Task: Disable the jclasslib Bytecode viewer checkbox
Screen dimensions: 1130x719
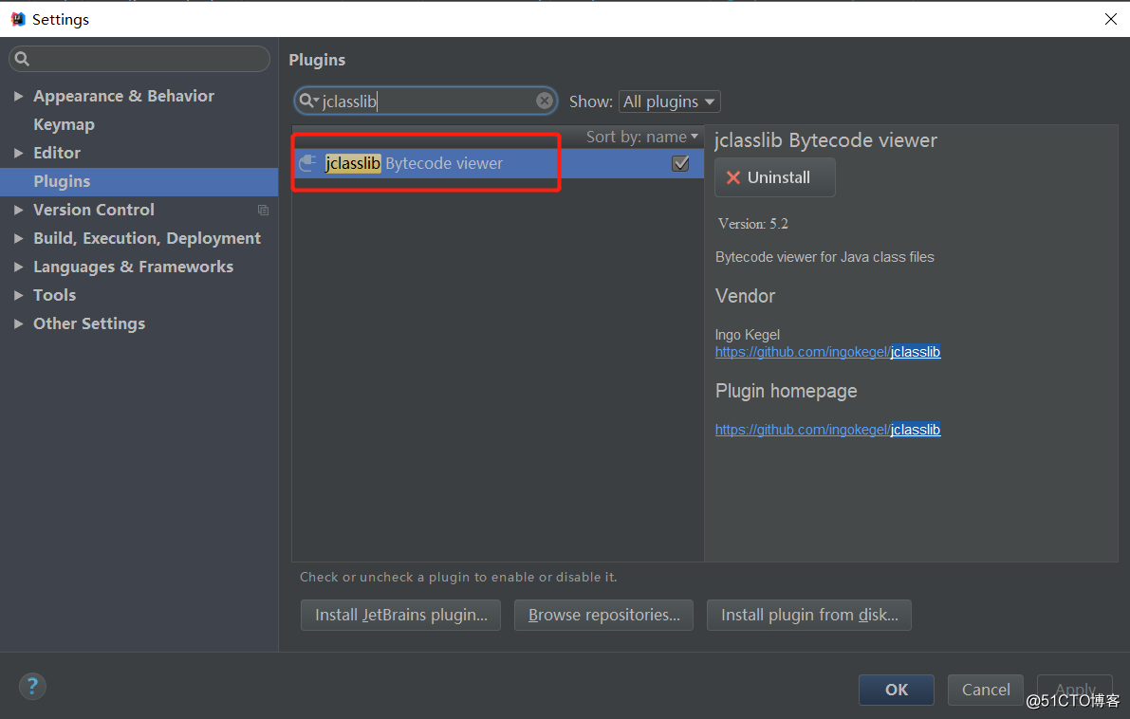Action: click(680, 163)
